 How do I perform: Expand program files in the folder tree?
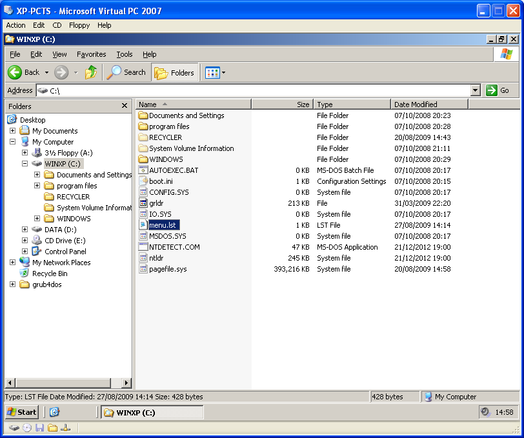coord(37,186)
